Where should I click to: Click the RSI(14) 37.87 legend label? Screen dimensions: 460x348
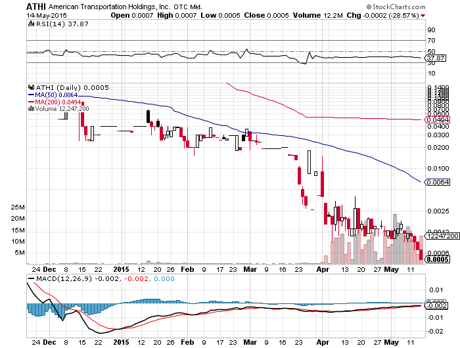click(62, 24)
